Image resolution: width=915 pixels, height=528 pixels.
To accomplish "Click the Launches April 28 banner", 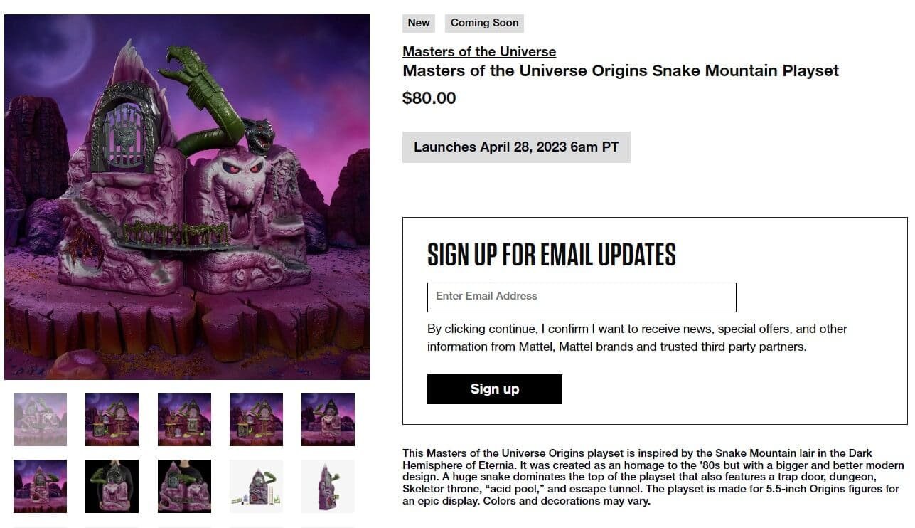I will click(515, 147).
